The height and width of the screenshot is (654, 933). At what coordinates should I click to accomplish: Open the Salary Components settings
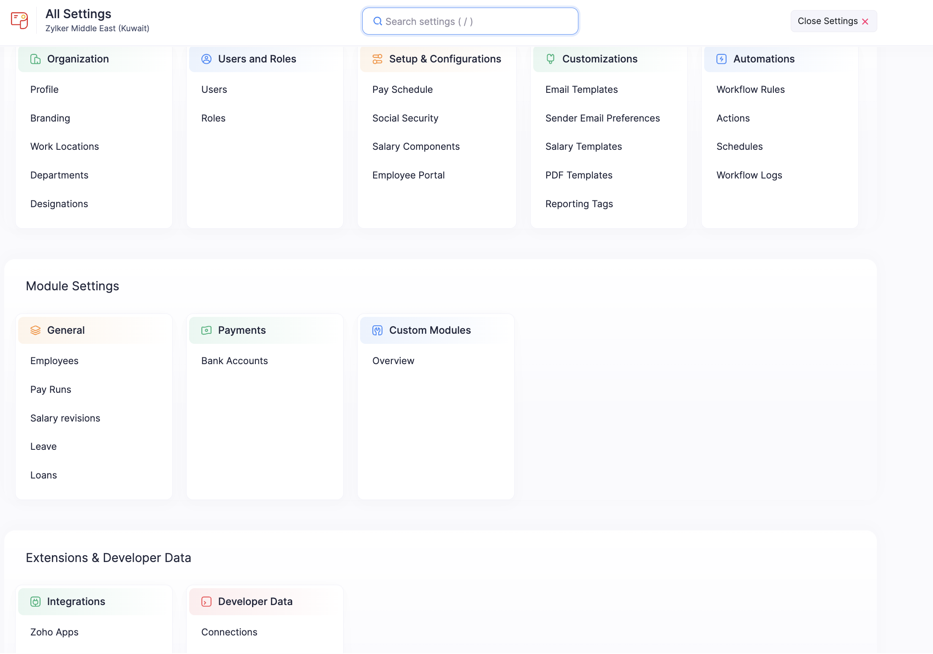click(x=416, y=146)
